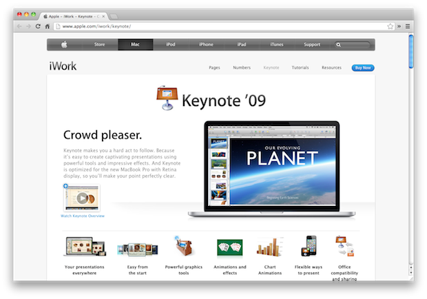This screenshot has width=427, height=299.
Task: Click the Easy from the start icon
Action: (138, 249)
